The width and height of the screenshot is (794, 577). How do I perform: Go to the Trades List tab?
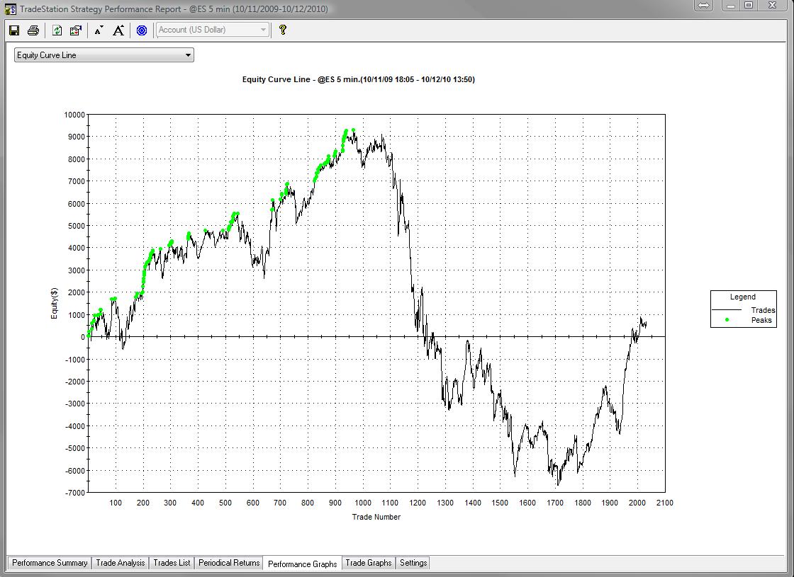(x=172, y=563)
